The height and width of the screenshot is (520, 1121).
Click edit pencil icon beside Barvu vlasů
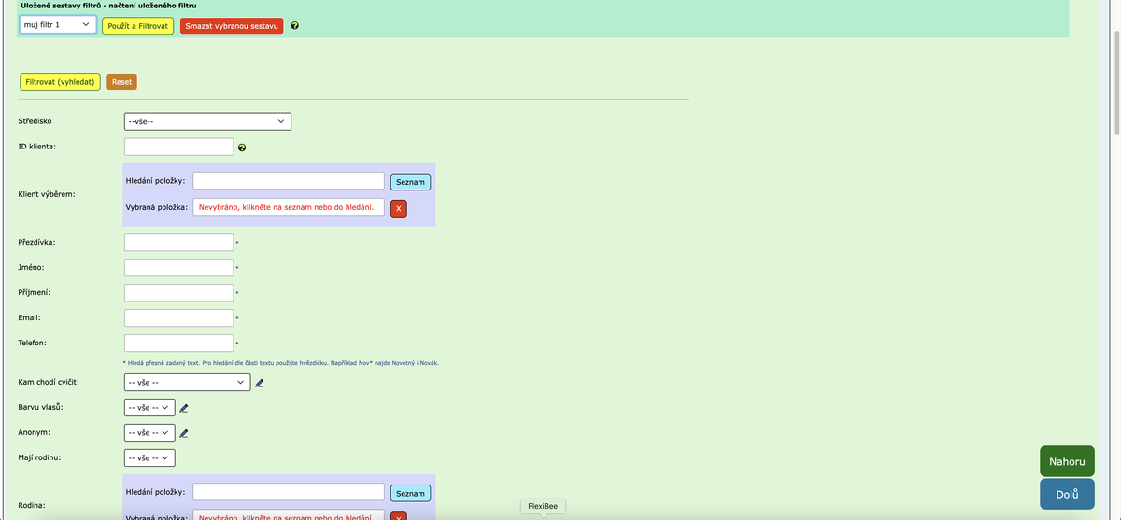184,408
